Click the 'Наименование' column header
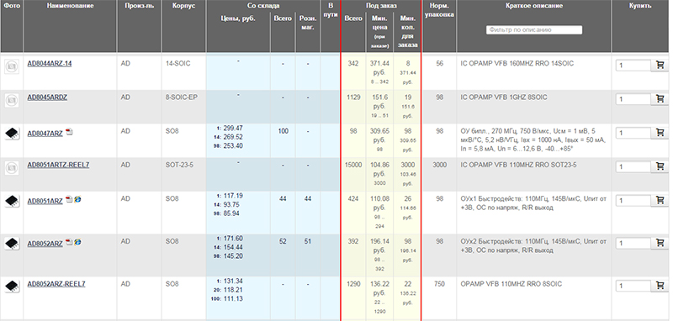673x321 pixels. 71,6
